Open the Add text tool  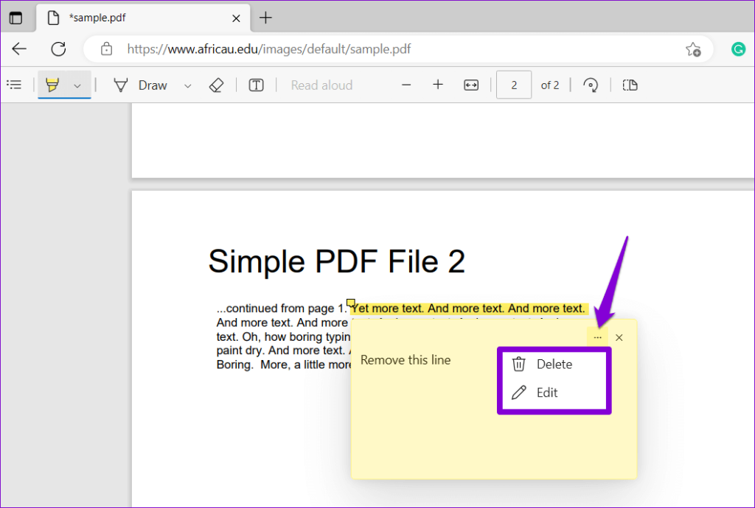click(256, 85)
